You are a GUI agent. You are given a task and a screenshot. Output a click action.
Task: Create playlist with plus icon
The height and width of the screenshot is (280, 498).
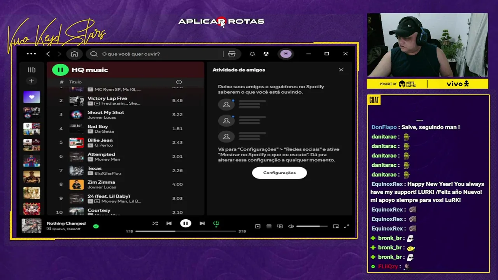point(32,81)
